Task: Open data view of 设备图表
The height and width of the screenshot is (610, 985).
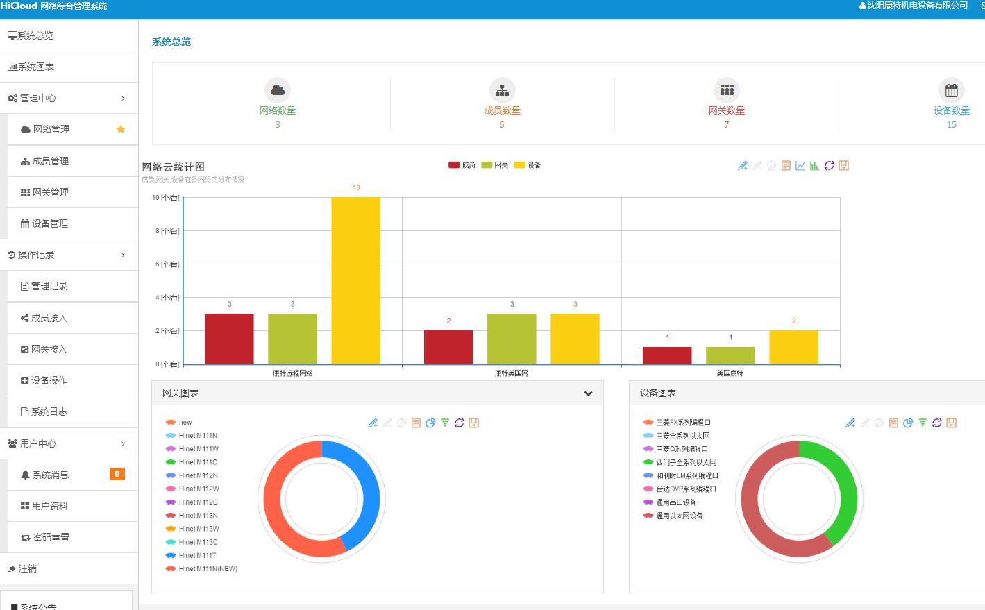Action: pyautogui.click(x=893, y=423)
